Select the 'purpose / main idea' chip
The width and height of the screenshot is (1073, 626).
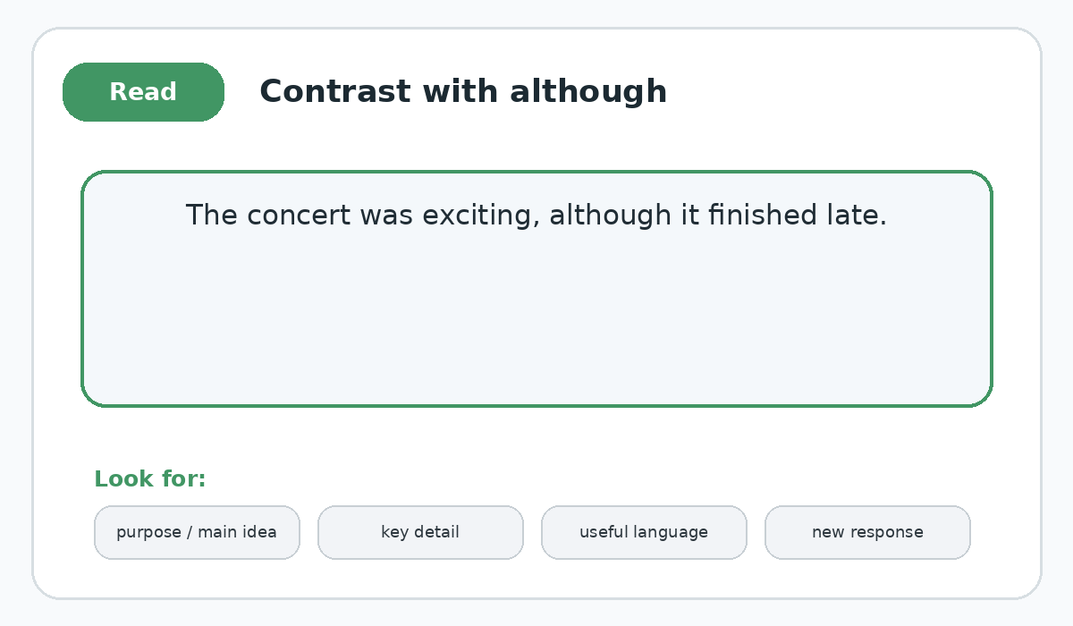tap(197, 532)
